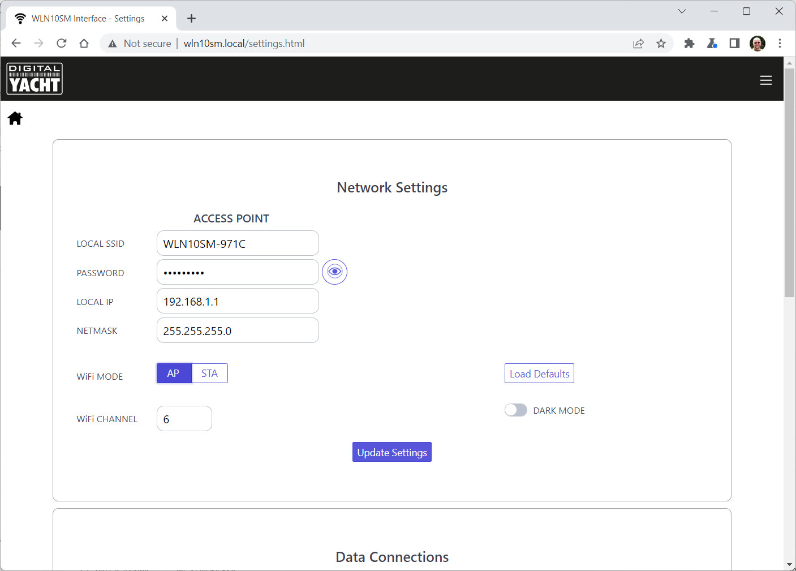Close the WLN10SM Interface Settings tab
The height and width of the screenshot is (571, 796).
(165, 19)
